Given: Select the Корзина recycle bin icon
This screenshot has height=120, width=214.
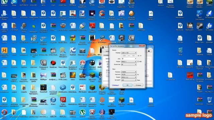Looking at the screenshot, I should point(209,101).
